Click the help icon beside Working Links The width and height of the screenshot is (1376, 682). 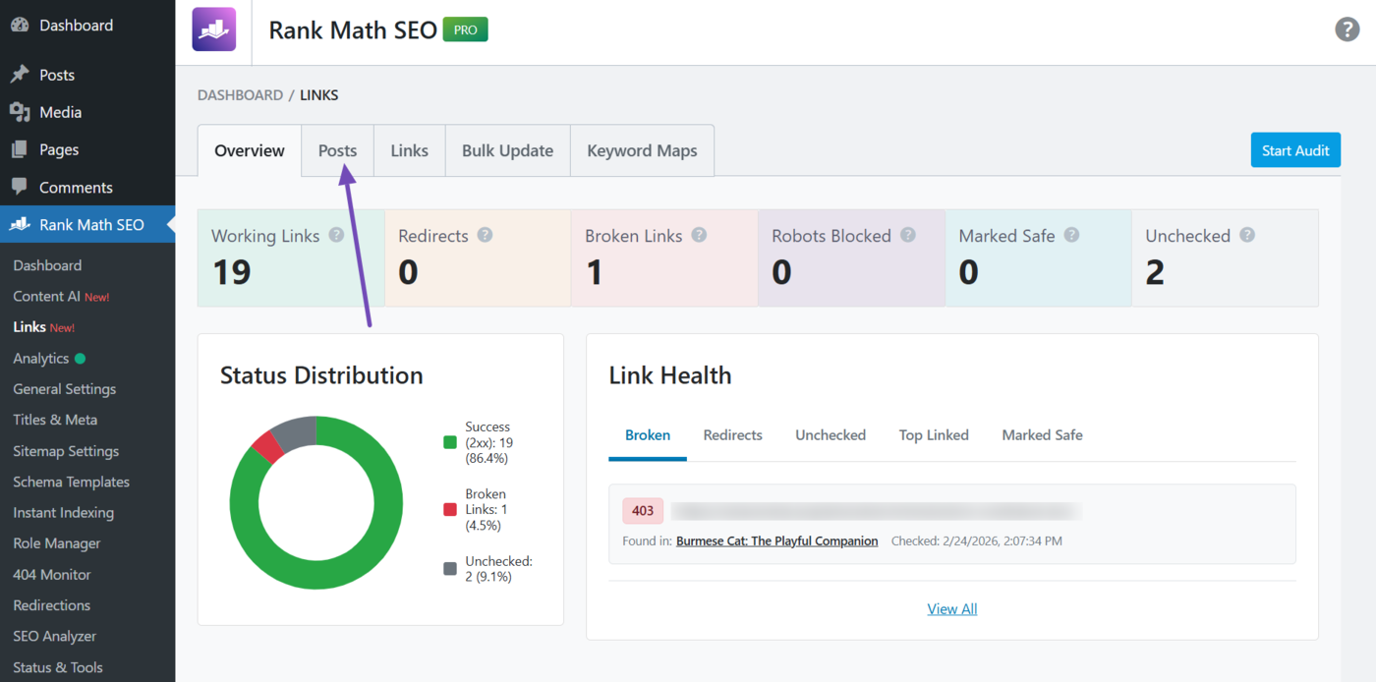(x=336, y=236)
